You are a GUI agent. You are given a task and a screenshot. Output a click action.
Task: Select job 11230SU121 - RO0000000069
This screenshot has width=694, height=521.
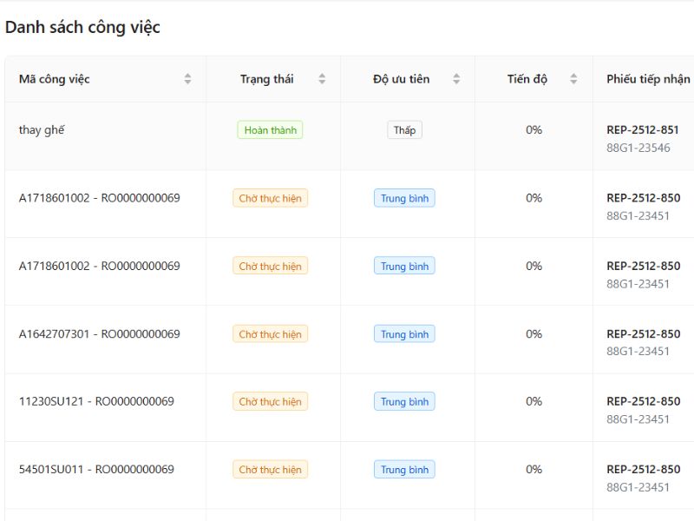[96, 401]
